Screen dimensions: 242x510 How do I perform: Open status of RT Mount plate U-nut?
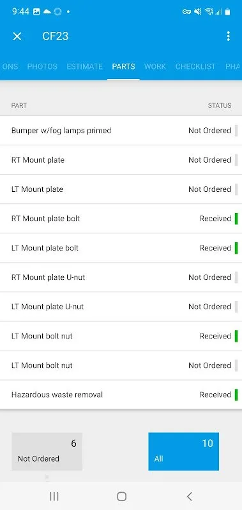[x=210, y=277]
